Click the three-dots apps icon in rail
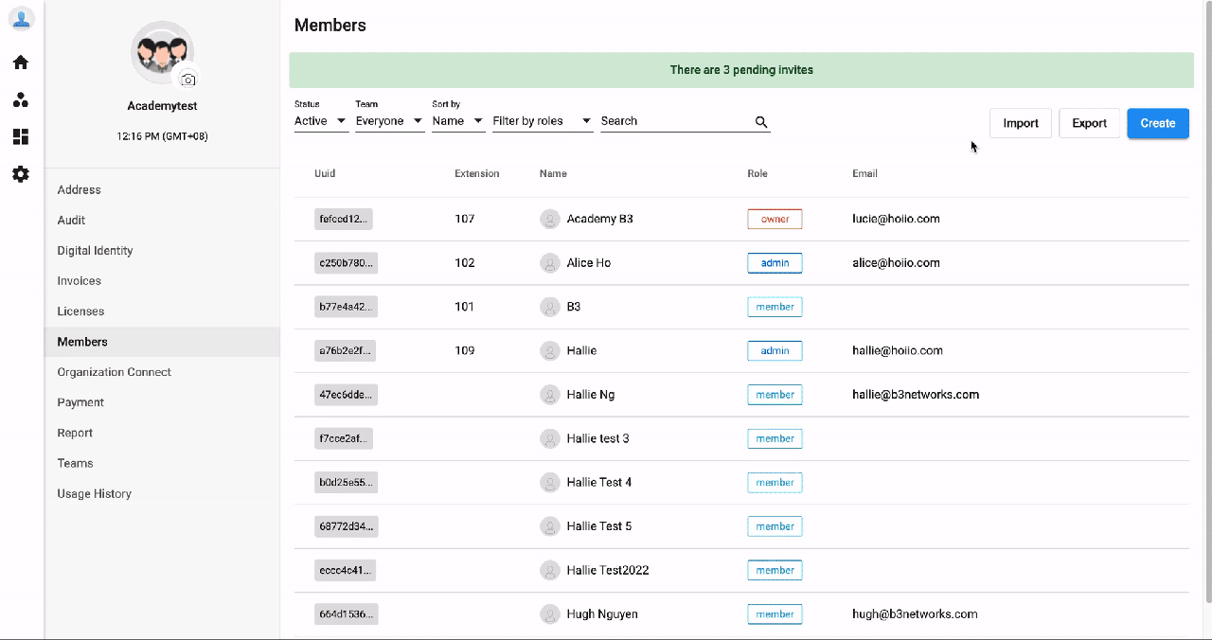Screen dimensions: 1212x640 coord(21,99)
